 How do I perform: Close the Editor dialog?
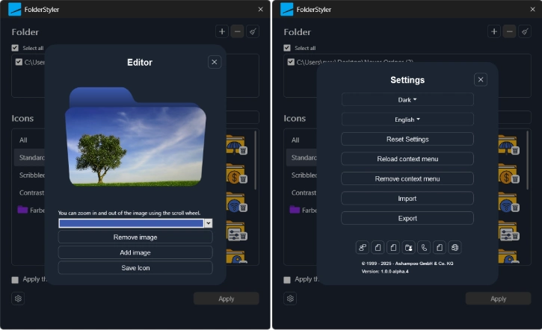click(215, 62)
